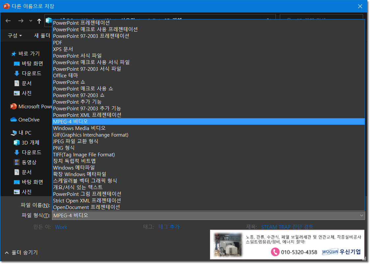This screenshot has height=264, width=370.
Task: Select PowerPoint XML 프레젠테이션
Action: click(x=208, y=115)
